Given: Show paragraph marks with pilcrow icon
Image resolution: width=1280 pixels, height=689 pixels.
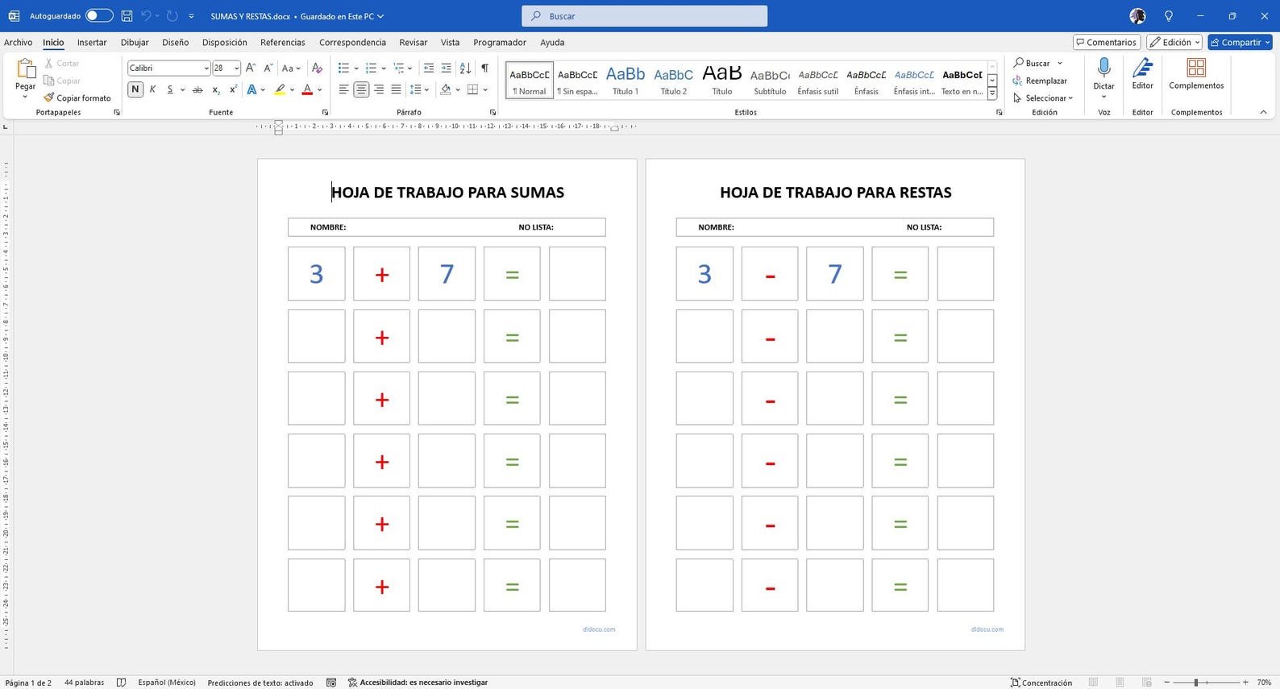Looking at the screenshot, I should click(484, 68).
